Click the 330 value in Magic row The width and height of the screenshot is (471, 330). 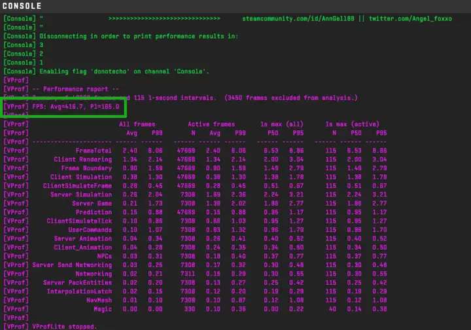click(190, 309)
